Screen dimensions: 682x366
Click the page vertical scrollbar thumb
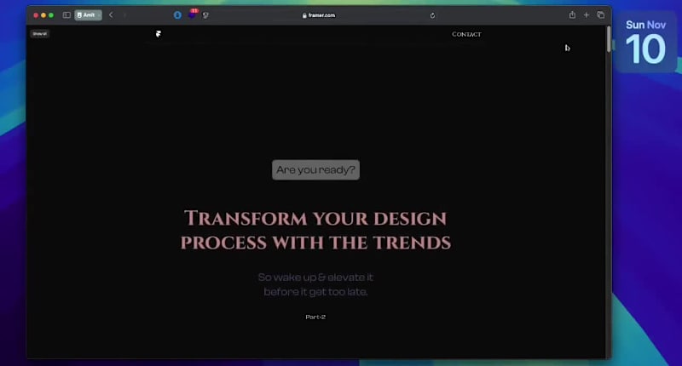(609, 39)
